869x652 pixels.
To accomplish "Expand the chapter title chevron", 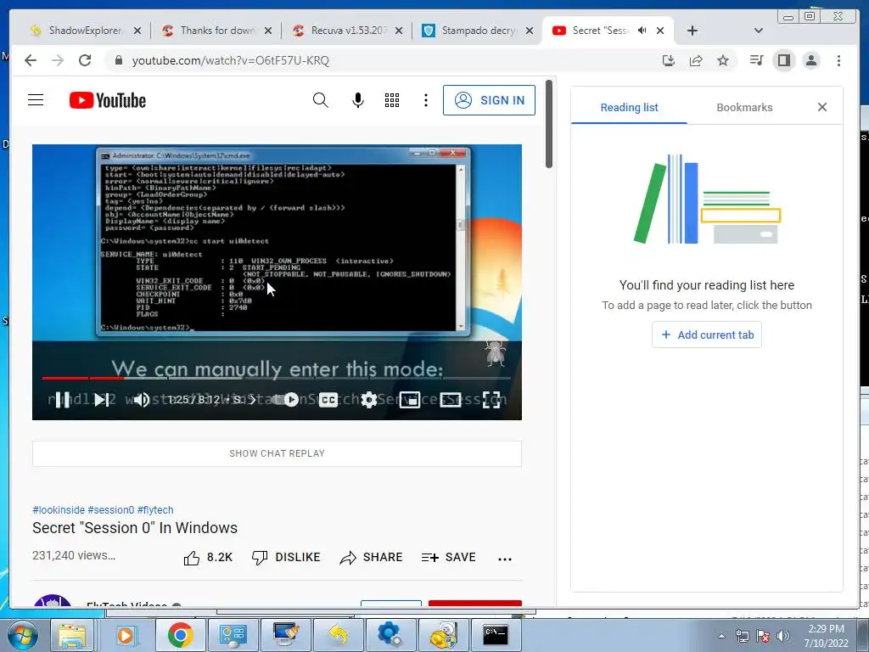I will click(x=252, y=400).
